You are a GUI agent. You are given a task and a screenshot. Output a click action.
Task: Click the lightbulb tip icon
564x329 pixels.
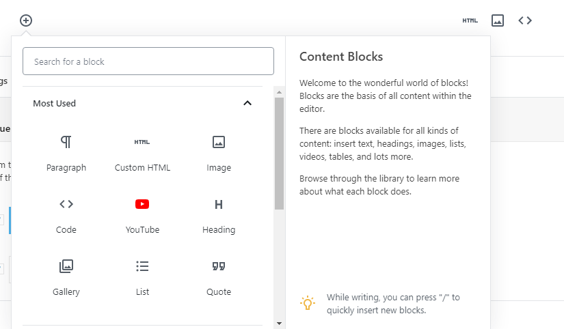308,303
